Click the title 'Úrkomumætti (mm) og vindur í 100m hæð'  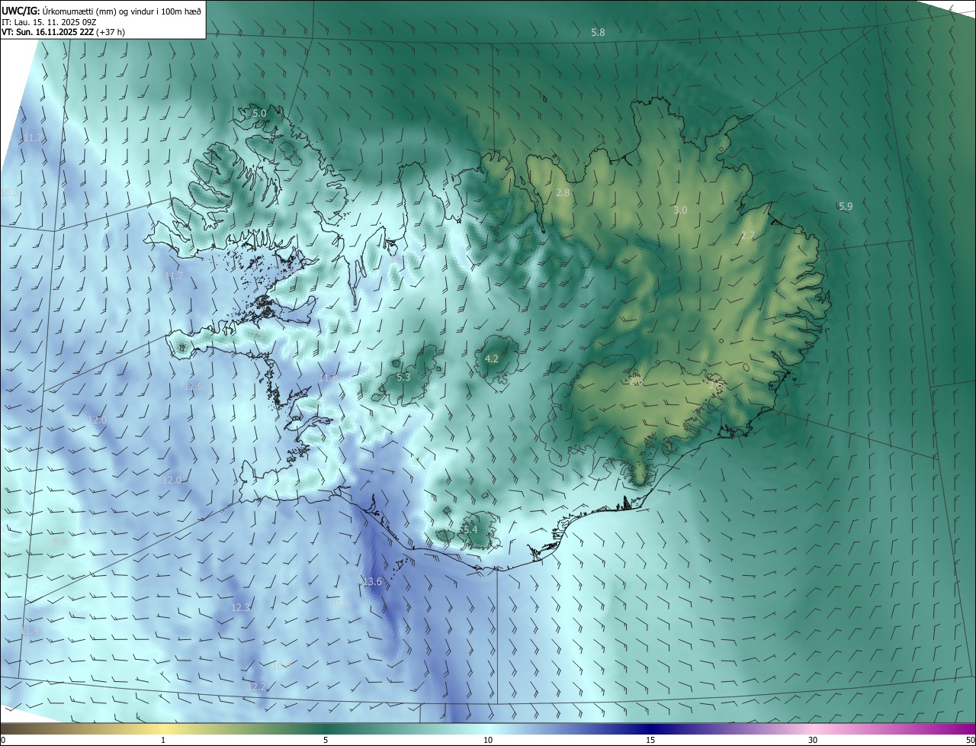coord(121,11)
